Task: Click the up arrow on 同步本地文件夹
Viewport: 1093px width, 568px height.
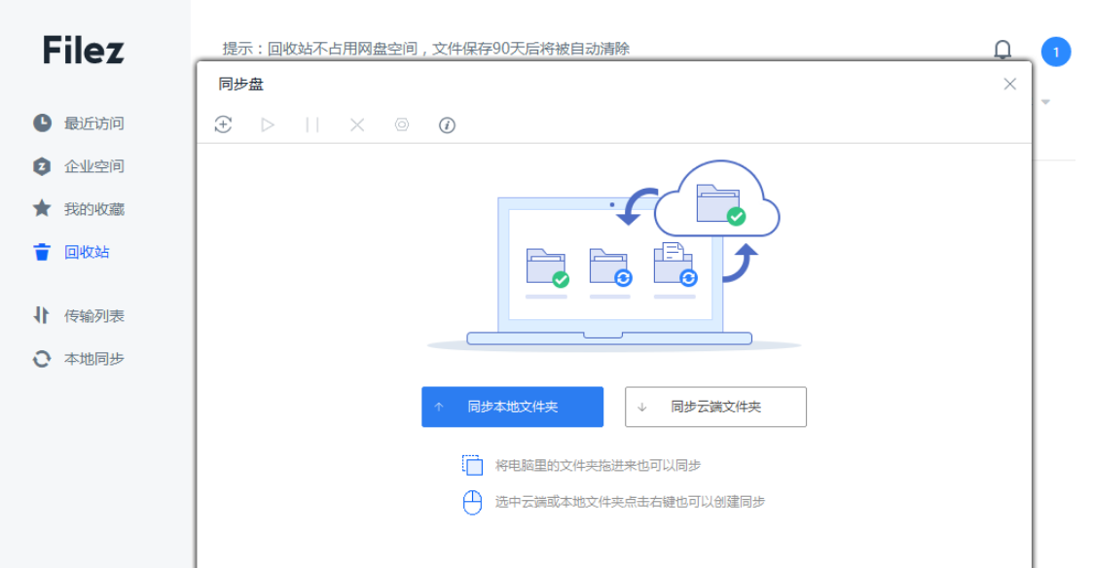Action: (438, 407)
